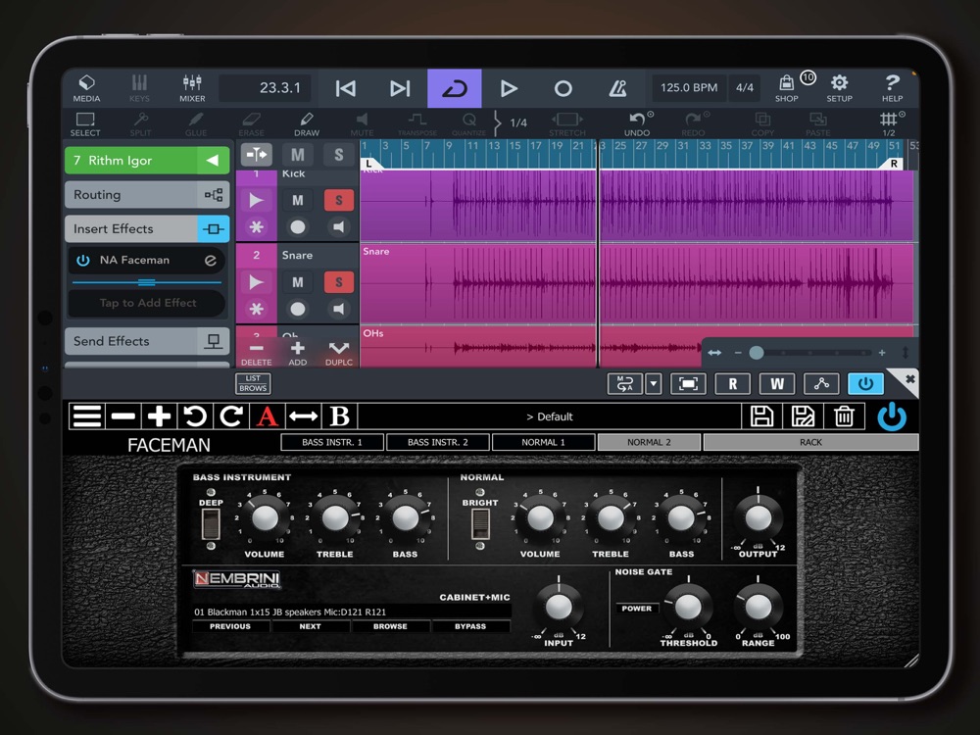Arm record on the Snare track
The width and height of the screenshot is (980, 735).
click(x=298, y=309)
